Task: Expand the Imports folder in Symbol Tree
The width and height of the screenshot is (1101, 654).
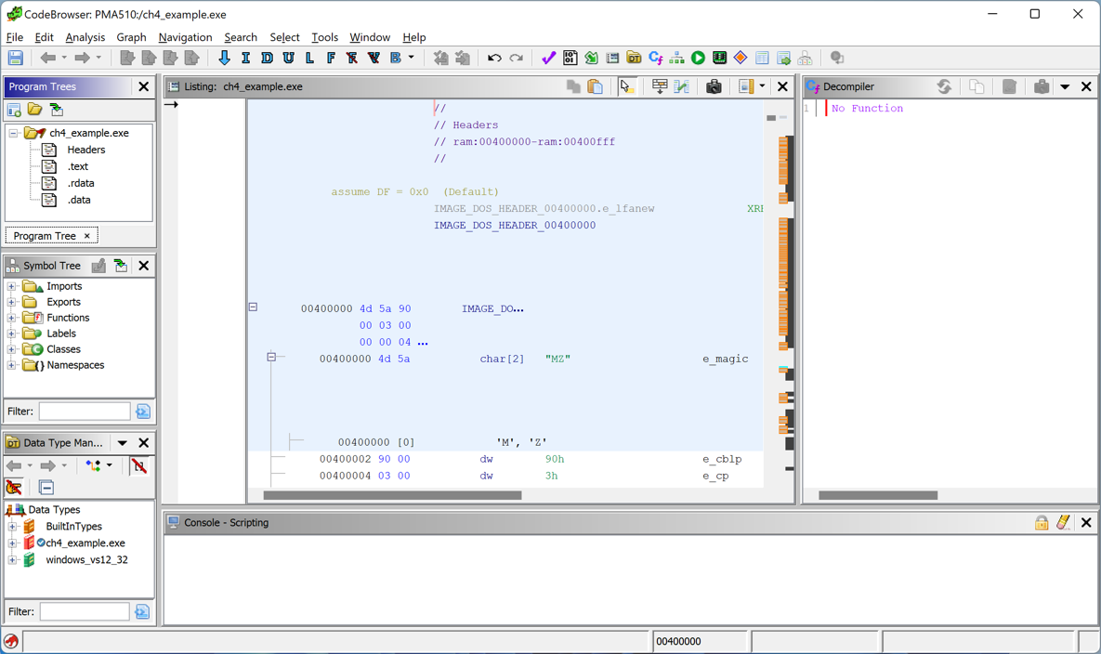Action: [12, 286]
